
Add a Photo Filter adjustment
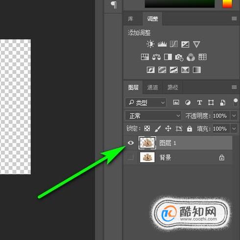(179, 57)
